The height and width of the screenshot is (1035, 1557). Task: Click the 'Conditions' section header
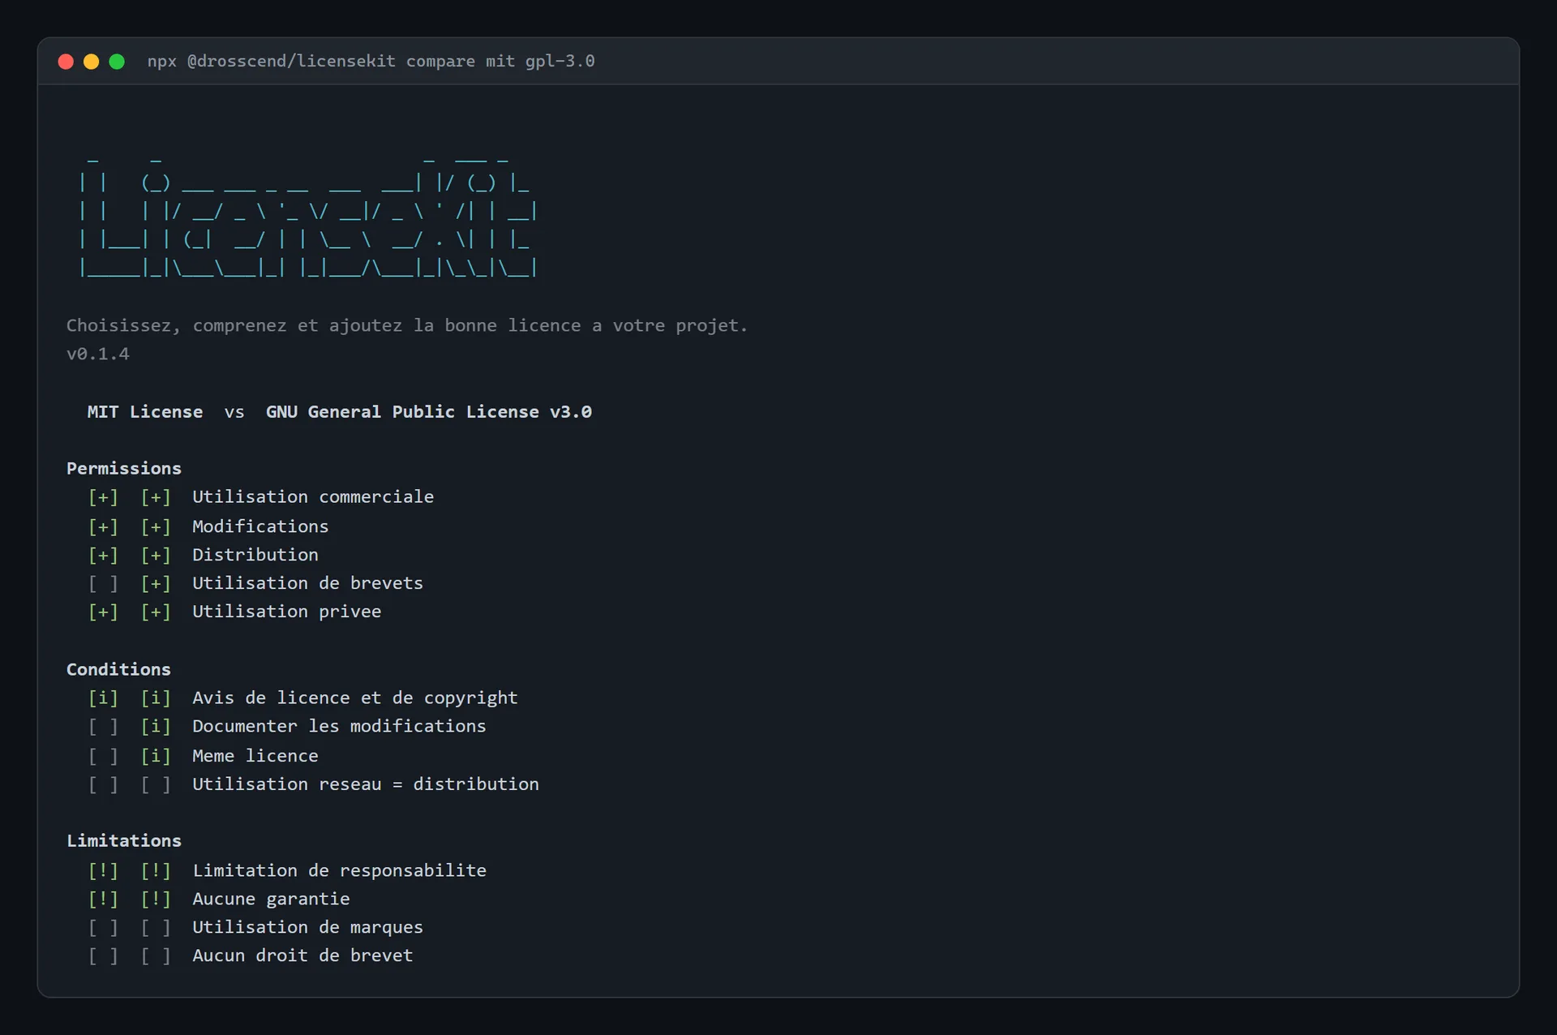click(118, 670)
